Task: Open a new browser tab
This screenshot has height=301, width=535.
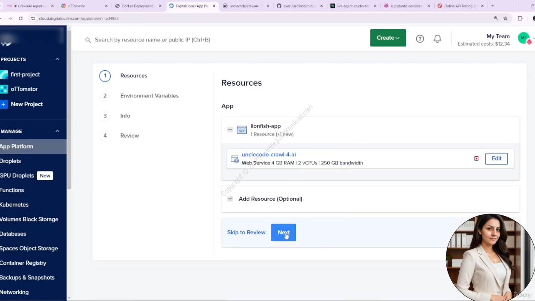Action: click(493, 6)
